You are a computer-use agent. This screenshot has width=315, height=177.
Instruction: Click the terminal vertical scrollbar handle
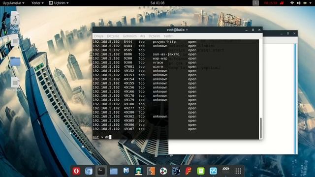(x=261, y=128)
